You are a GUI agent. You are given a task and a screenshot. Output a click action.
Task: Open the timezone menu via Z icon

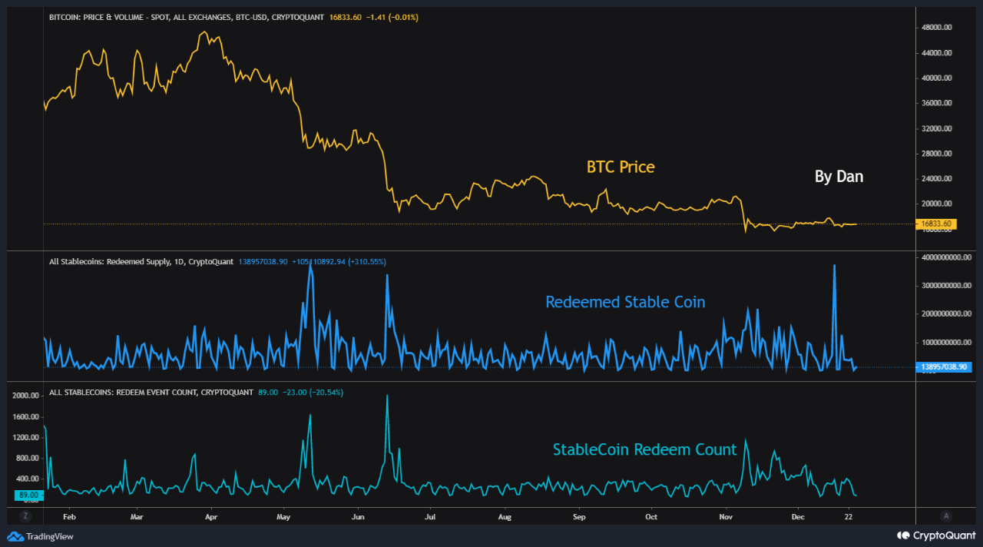(25, 516)
